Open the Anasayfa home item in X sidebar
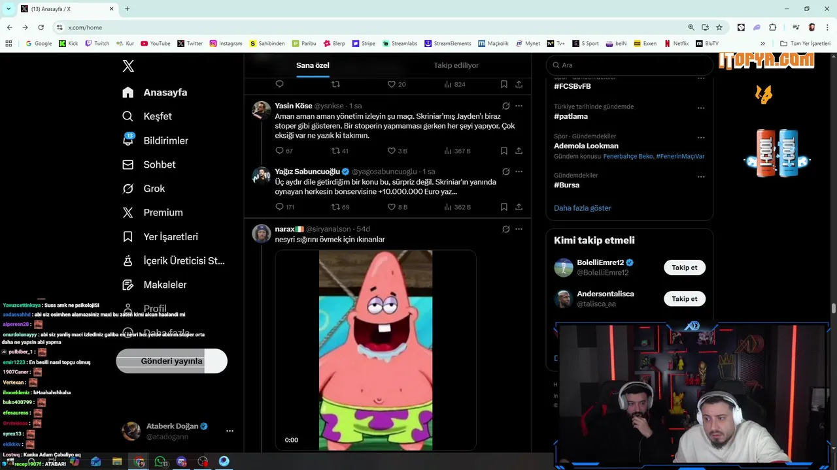 [x=155, y=92]
